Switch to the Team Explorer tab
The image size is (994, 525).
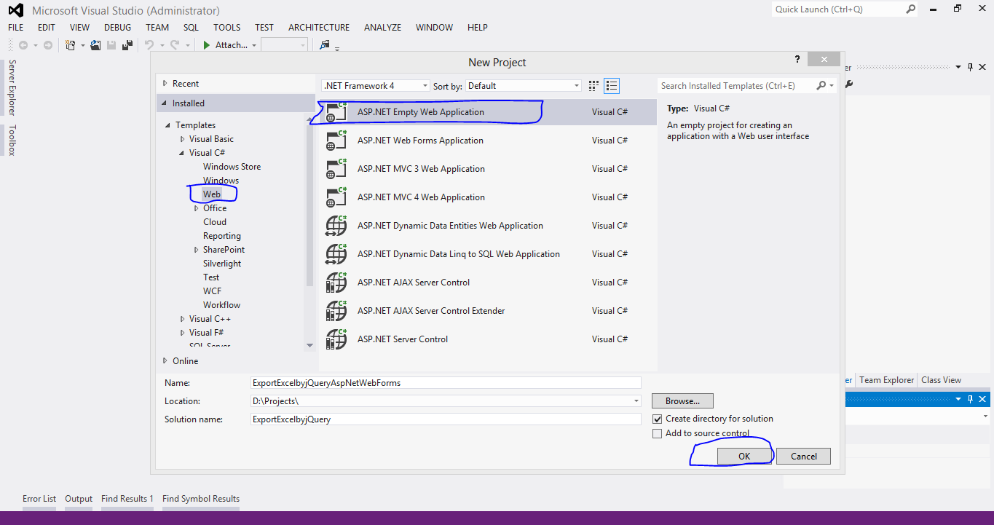click(886, 380)
